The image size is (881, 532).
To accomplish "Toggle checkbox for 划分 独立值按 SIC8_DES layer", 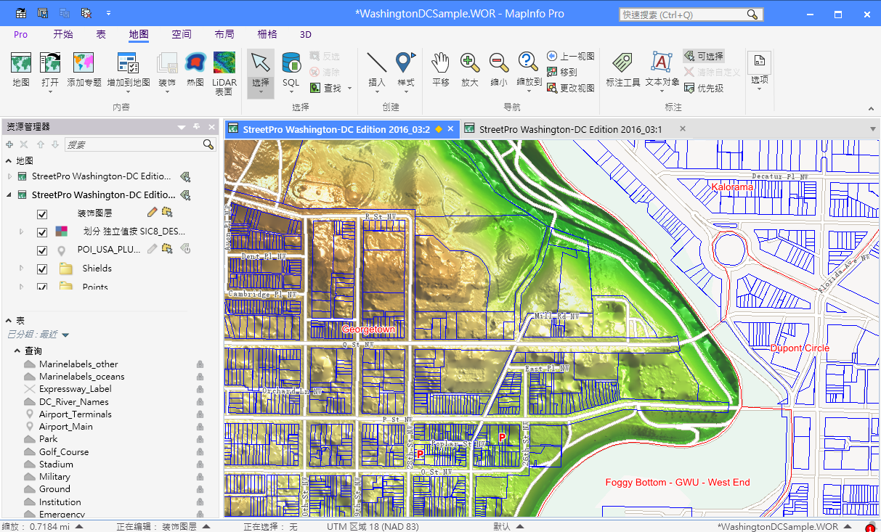I will (x=42, y=232).
